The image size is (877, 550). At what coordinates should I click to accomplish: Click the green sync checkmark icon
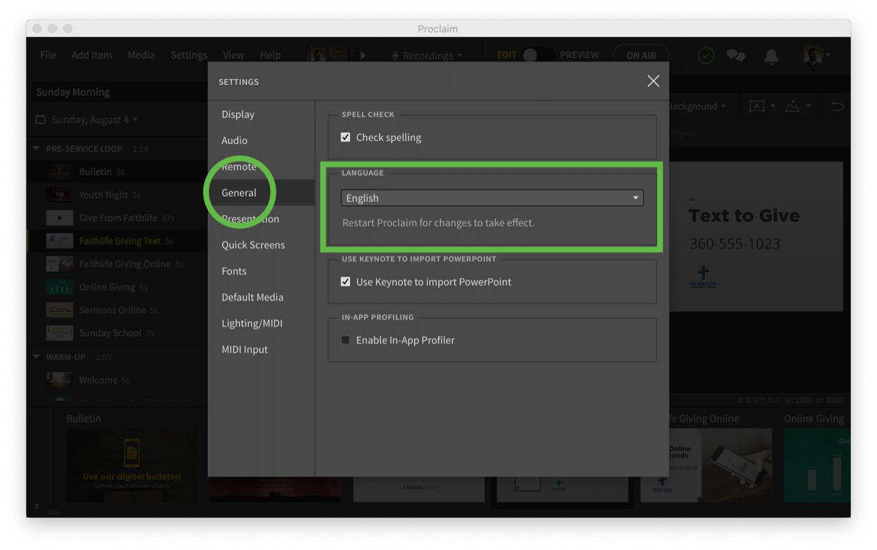(706, 56)
